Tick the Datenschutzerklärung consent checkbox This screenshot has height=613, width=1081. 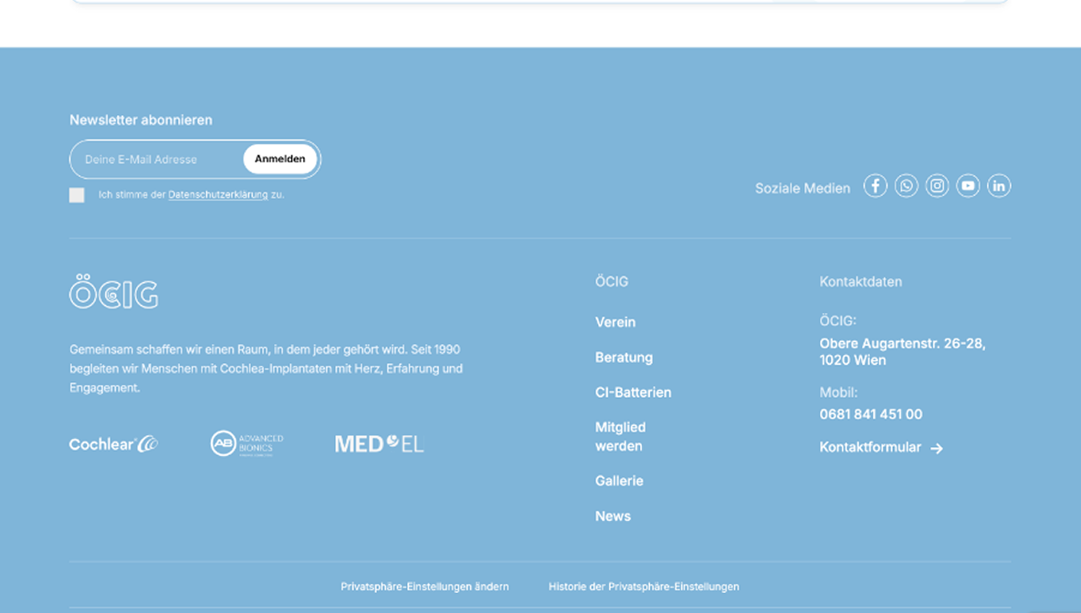click(77, 195)
